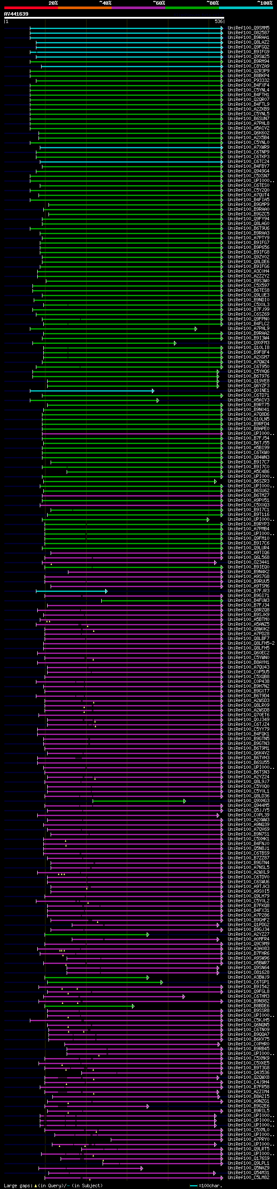Select label UniRef100_C5LM82
This screenshot has height=1189, width=277.
click(248, 1177)
